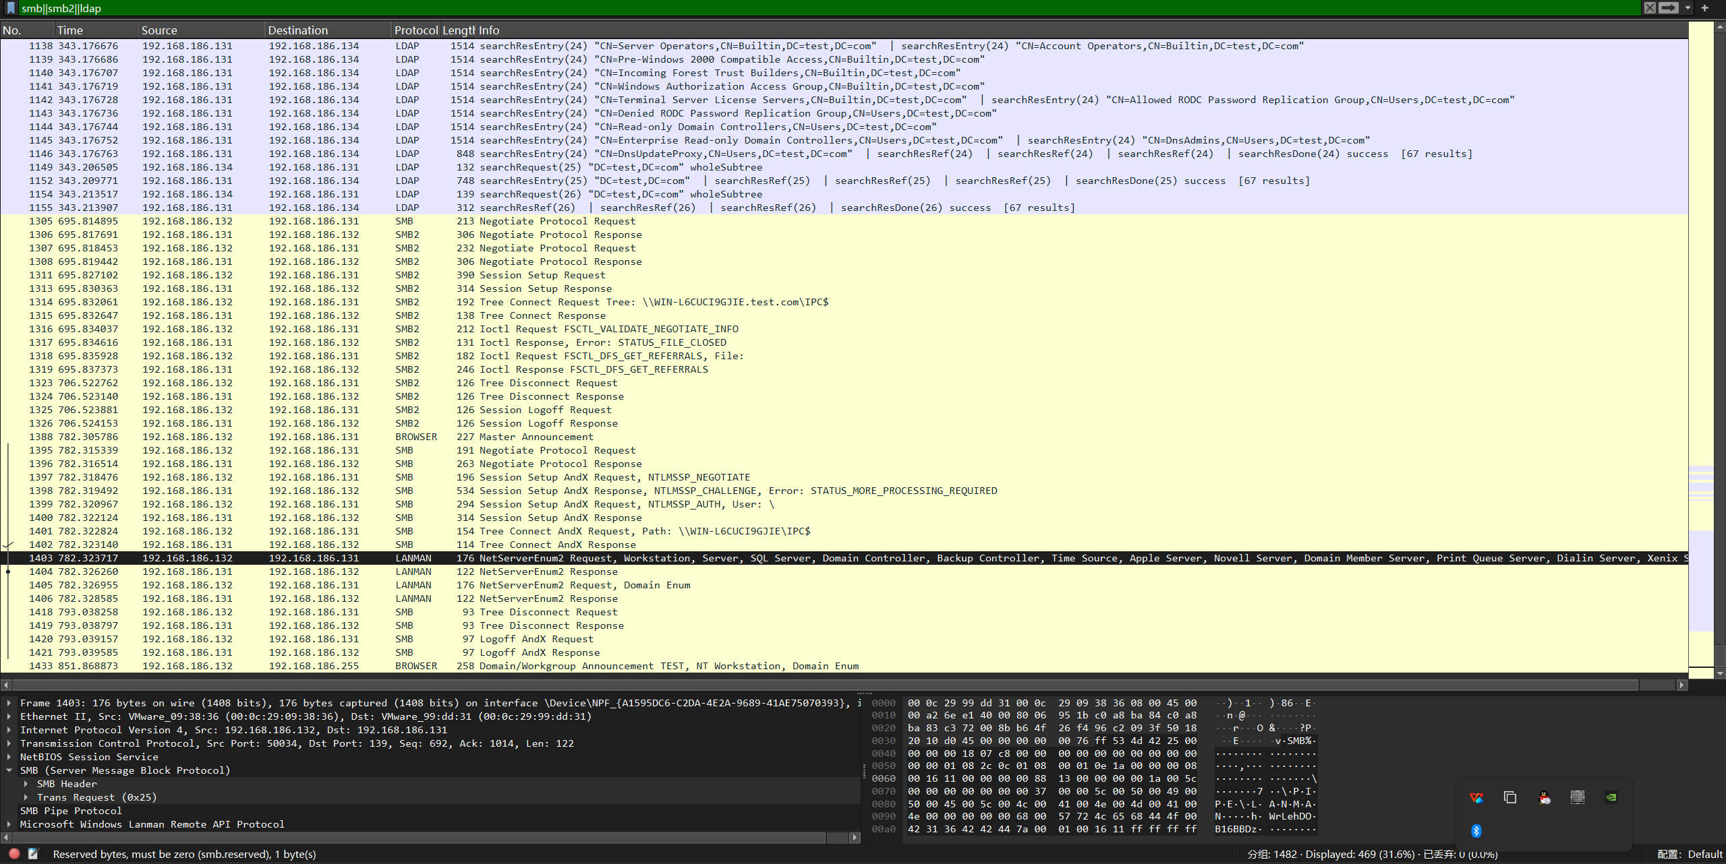Open capture file properties notepad icon
This screenshot has height=864, width=1726.
click(x=32, y=853)
